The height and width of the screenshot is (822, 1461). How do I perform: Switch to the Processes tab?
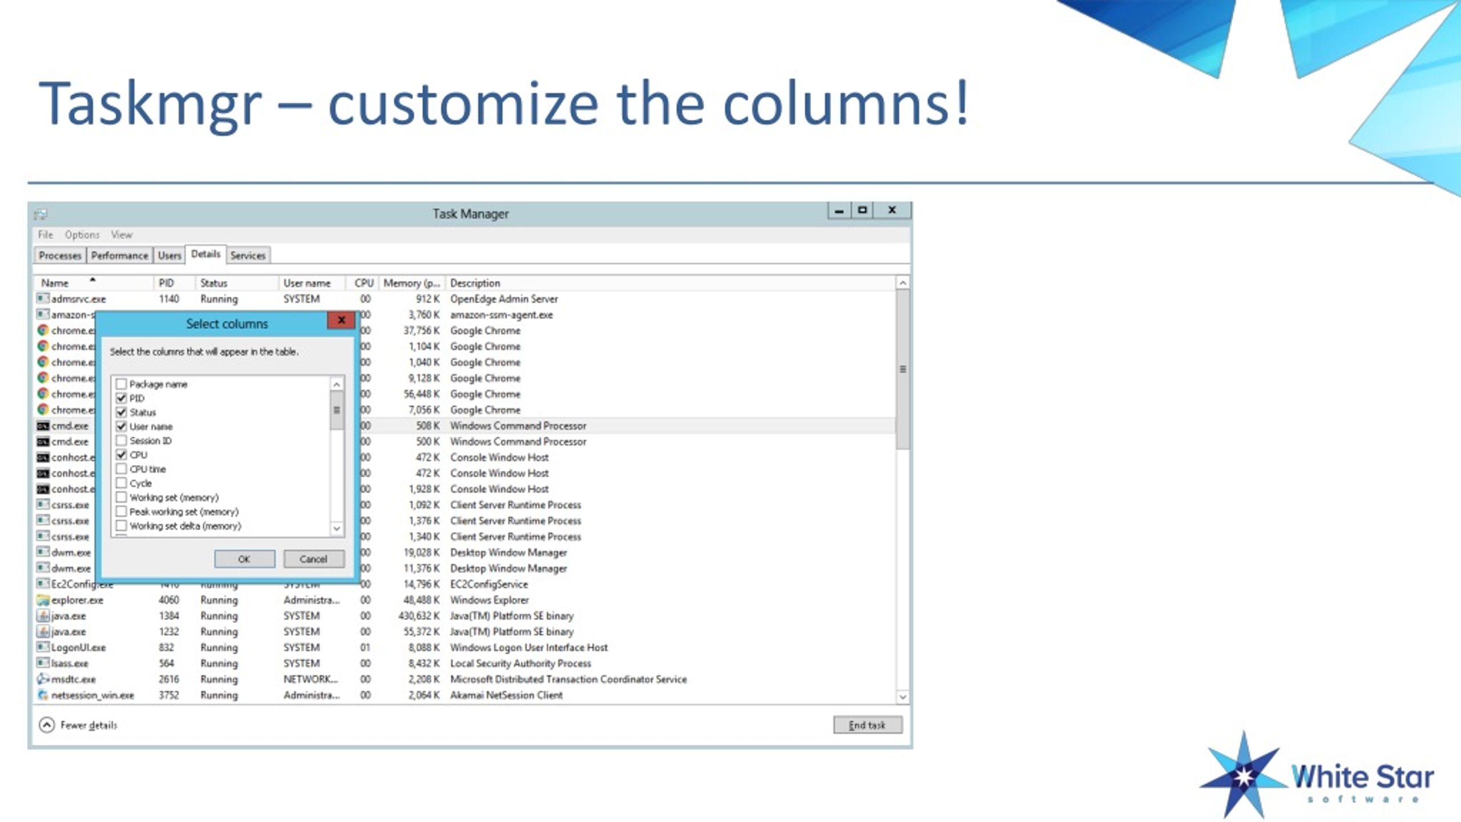click(60, 256)
